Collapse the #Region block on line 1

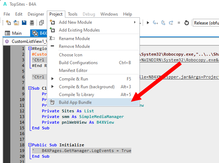pos(30,49)
